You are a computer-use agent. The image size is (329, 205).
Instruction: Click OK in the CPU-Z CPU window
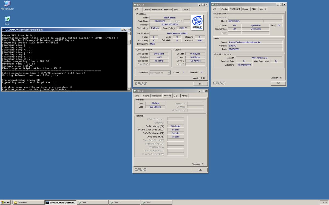point(200,84)
